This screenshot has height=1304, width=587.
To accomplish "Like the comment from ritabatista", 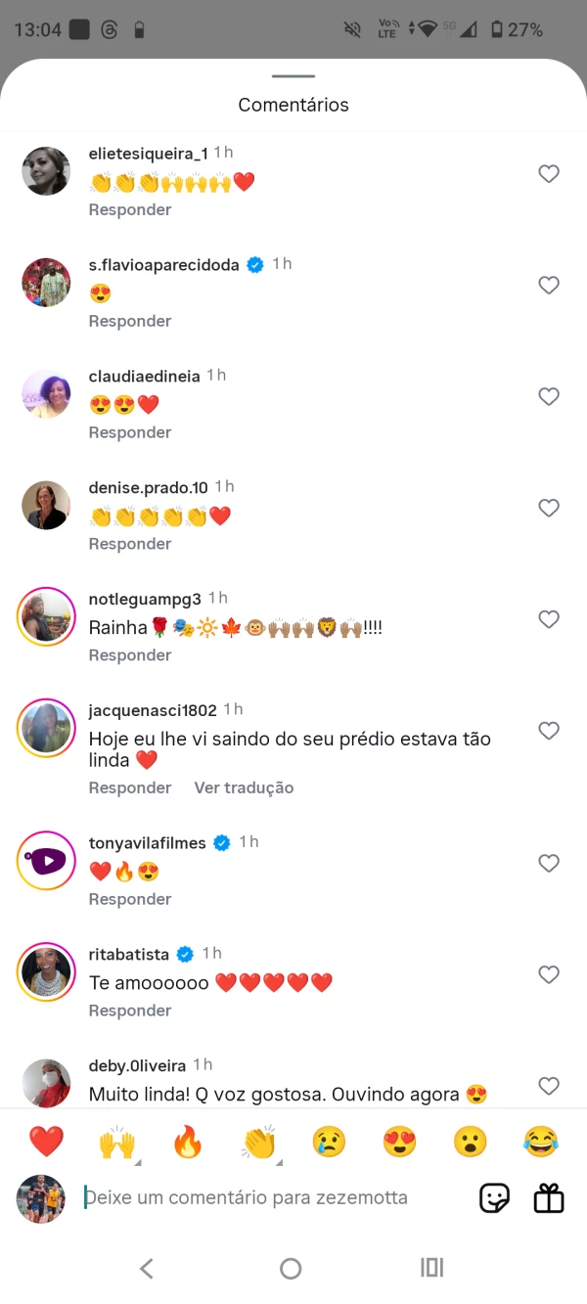I will [549, 974].
